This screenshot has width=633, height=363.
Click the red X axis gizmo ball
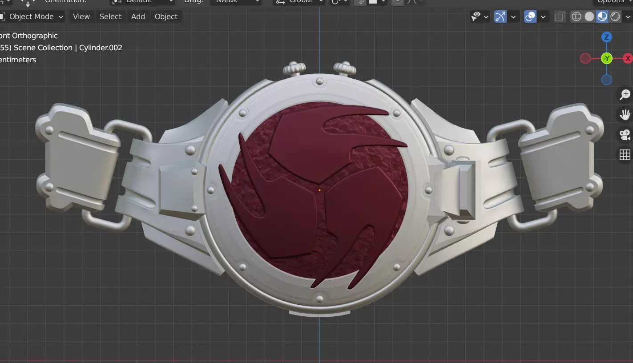pos(628,58)
